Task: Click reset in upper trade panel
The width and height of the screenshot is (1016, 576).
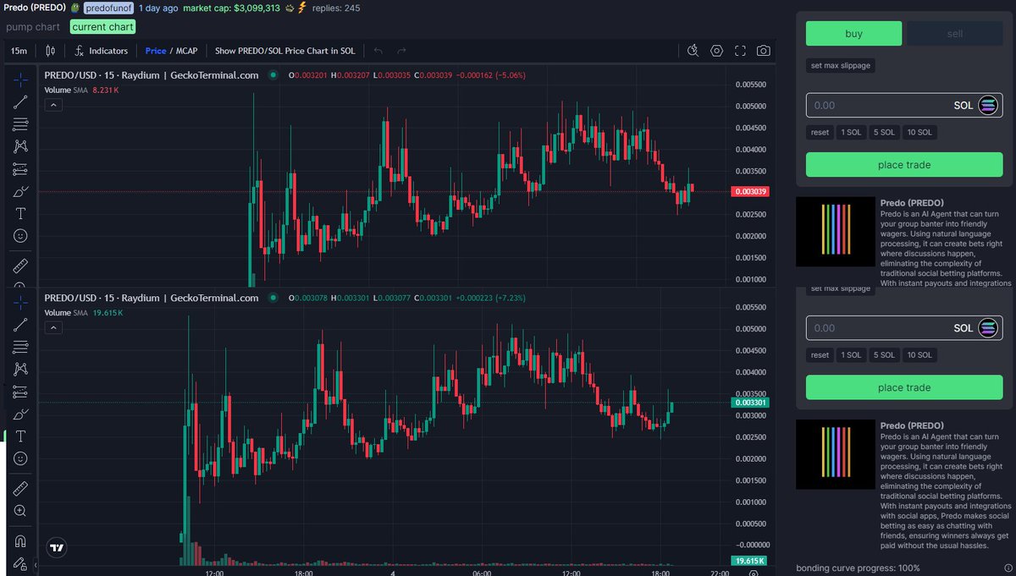Action: (820, 133)
